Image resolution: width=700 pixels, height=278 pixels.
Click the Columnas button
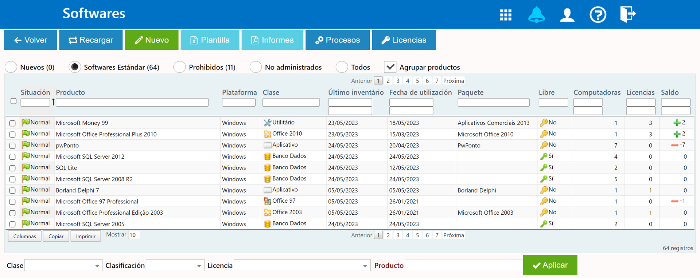point(25,236)
